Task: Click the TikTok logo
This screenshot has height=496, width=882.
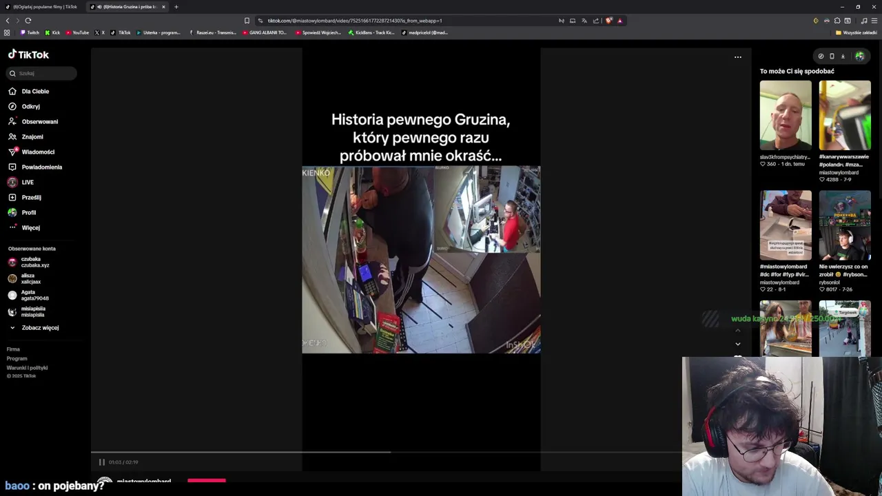Action: (28, 54)
